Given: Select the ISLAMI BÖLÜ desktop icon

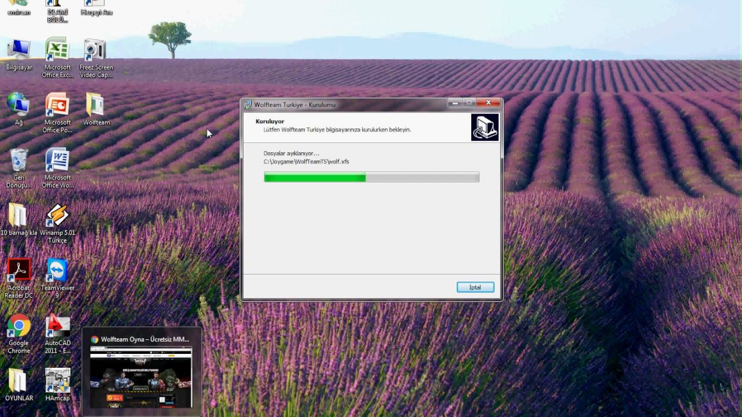Looking at the screenshot, I should pos(57,12).
